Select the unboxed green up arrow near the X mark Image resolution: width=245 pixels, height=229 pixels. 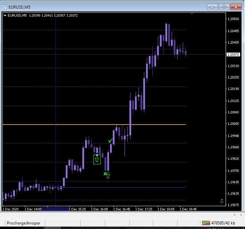click(108, 175)
